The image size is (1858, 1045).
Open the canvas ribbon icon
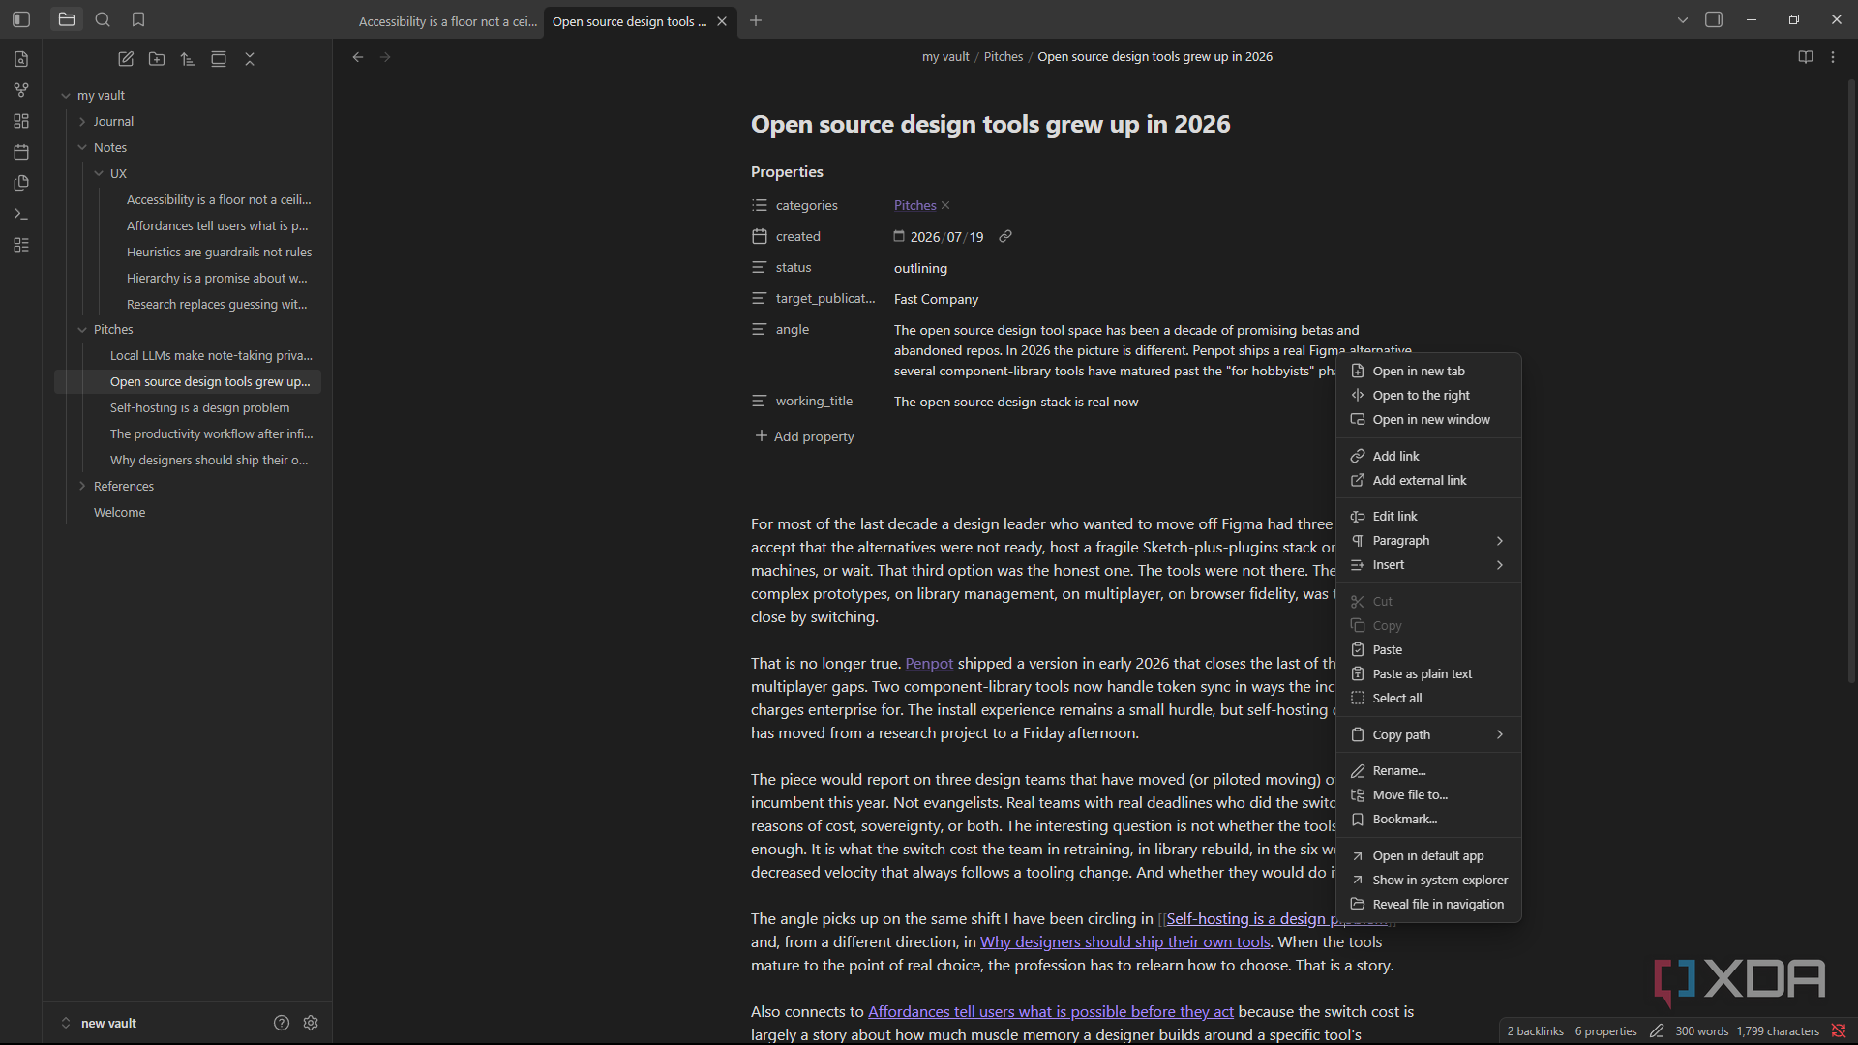(21, 121)
